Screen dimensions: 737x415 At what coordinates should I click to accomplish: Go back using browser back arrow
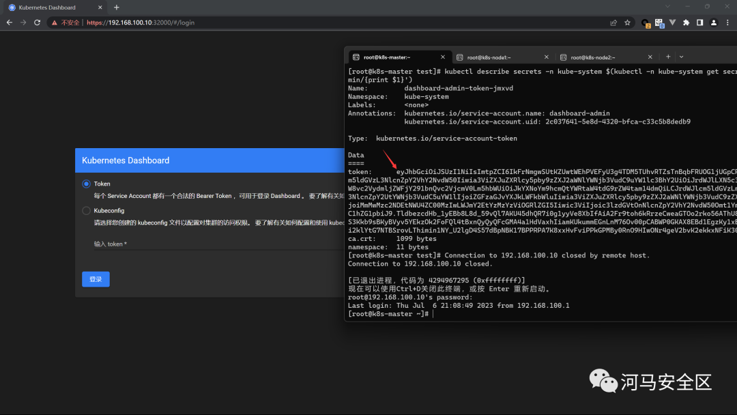(x=10, y=23)
